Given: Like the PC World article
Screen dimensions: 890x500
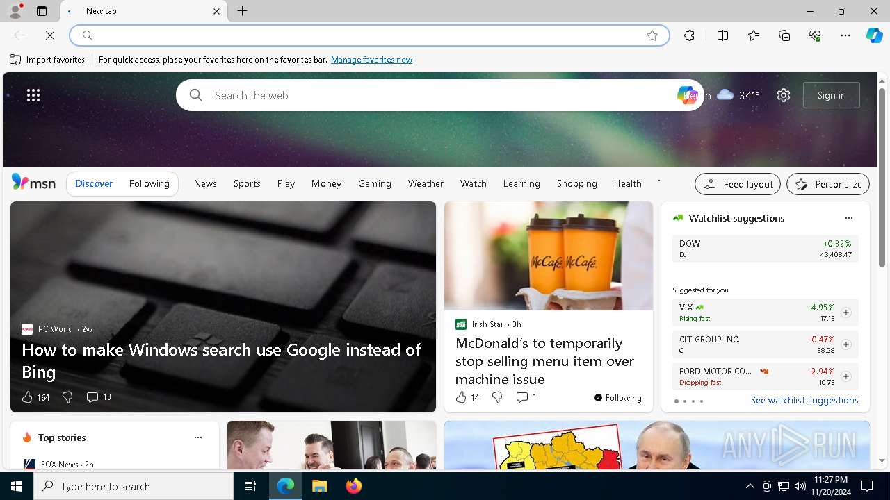Looking at the screenshot, I should (35, 397).
